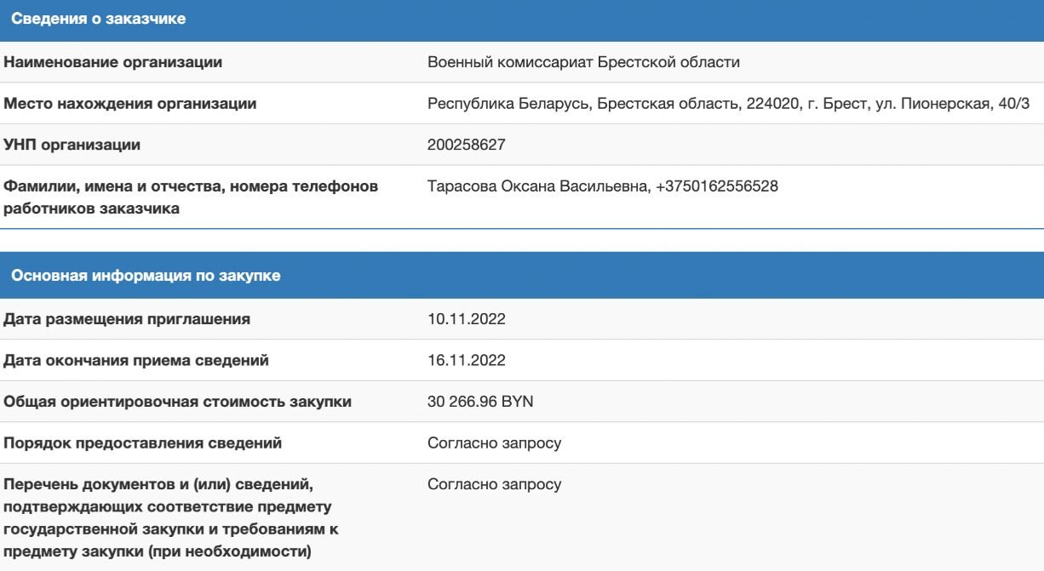Click the "Порядок предоставления сведений" label
Viewport: 1044px width, 571px height.
(142, 443)
